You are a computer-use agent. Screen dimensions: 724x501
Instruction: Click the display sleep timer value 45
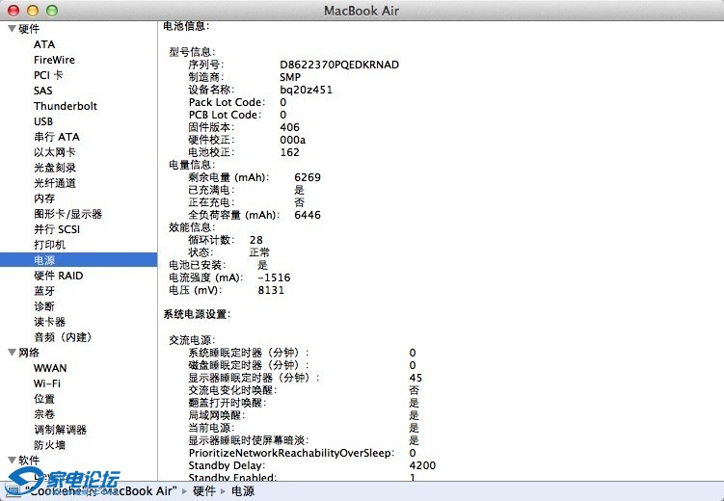point(416,378)
